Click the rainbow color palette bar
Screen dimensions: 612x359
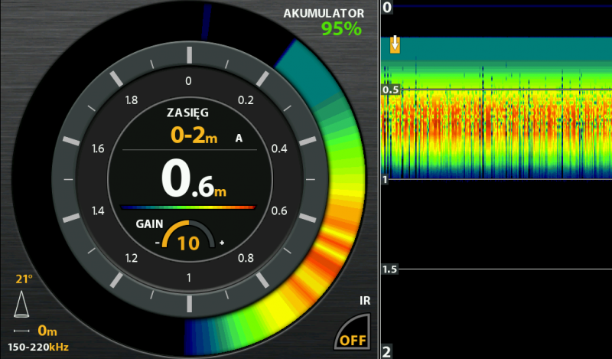point(187,207)
